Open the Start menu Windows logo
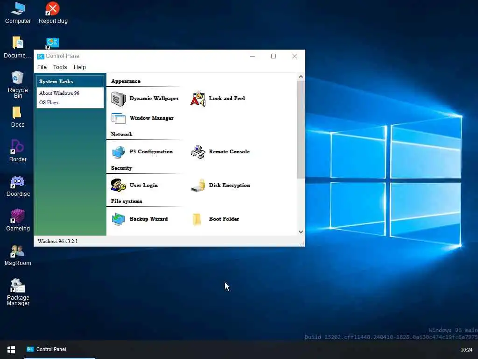This screenshot has height=359, width=478. (11, 350)
